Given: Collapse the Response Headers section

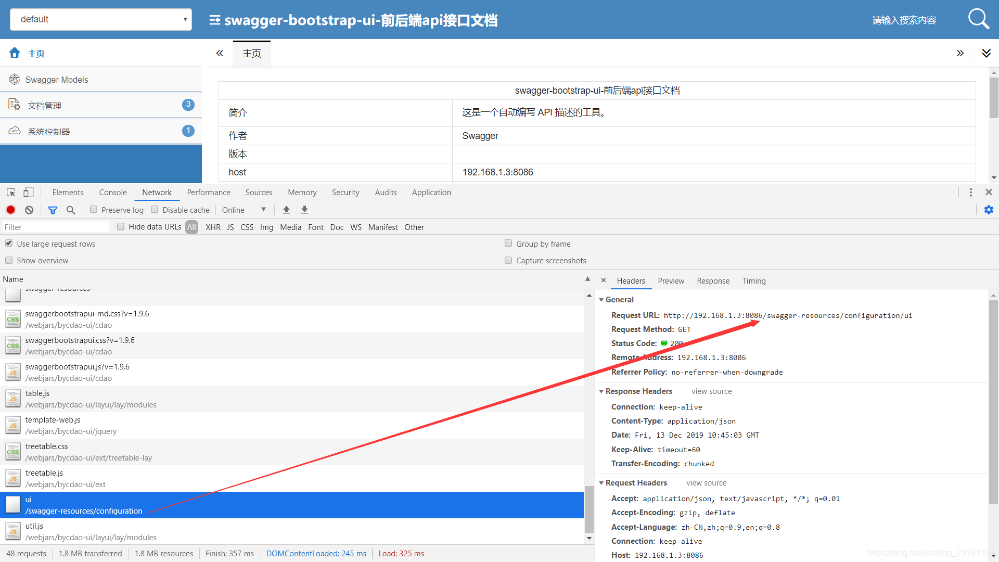Looking at the screenshot, I should [x=601, y=391].
